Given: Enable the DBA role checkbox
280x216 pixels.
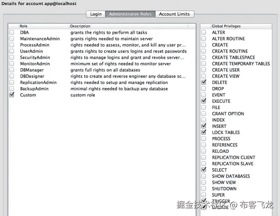Looking at the screenshot, I should (12, 33).
